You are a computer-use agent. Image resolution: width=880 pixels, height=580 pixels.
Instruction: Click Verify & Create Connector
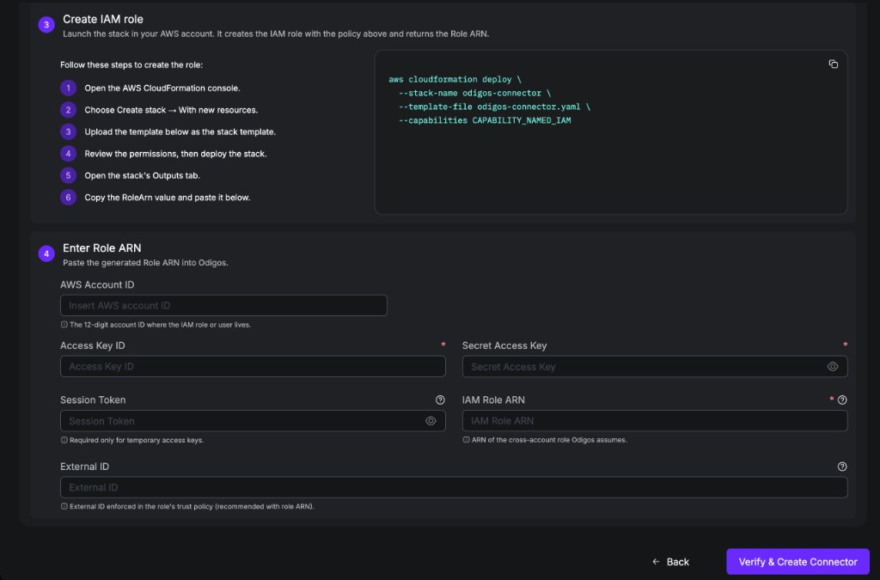coord(797,561)
